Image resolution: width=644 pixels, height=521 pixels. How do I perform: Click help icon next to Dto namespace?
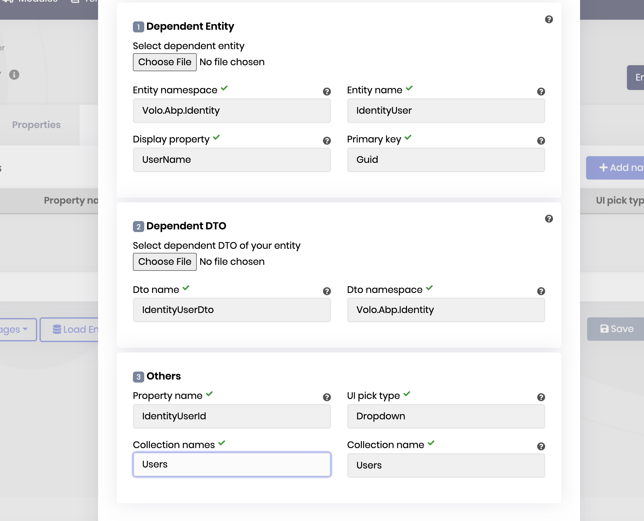tap(541, 291)
